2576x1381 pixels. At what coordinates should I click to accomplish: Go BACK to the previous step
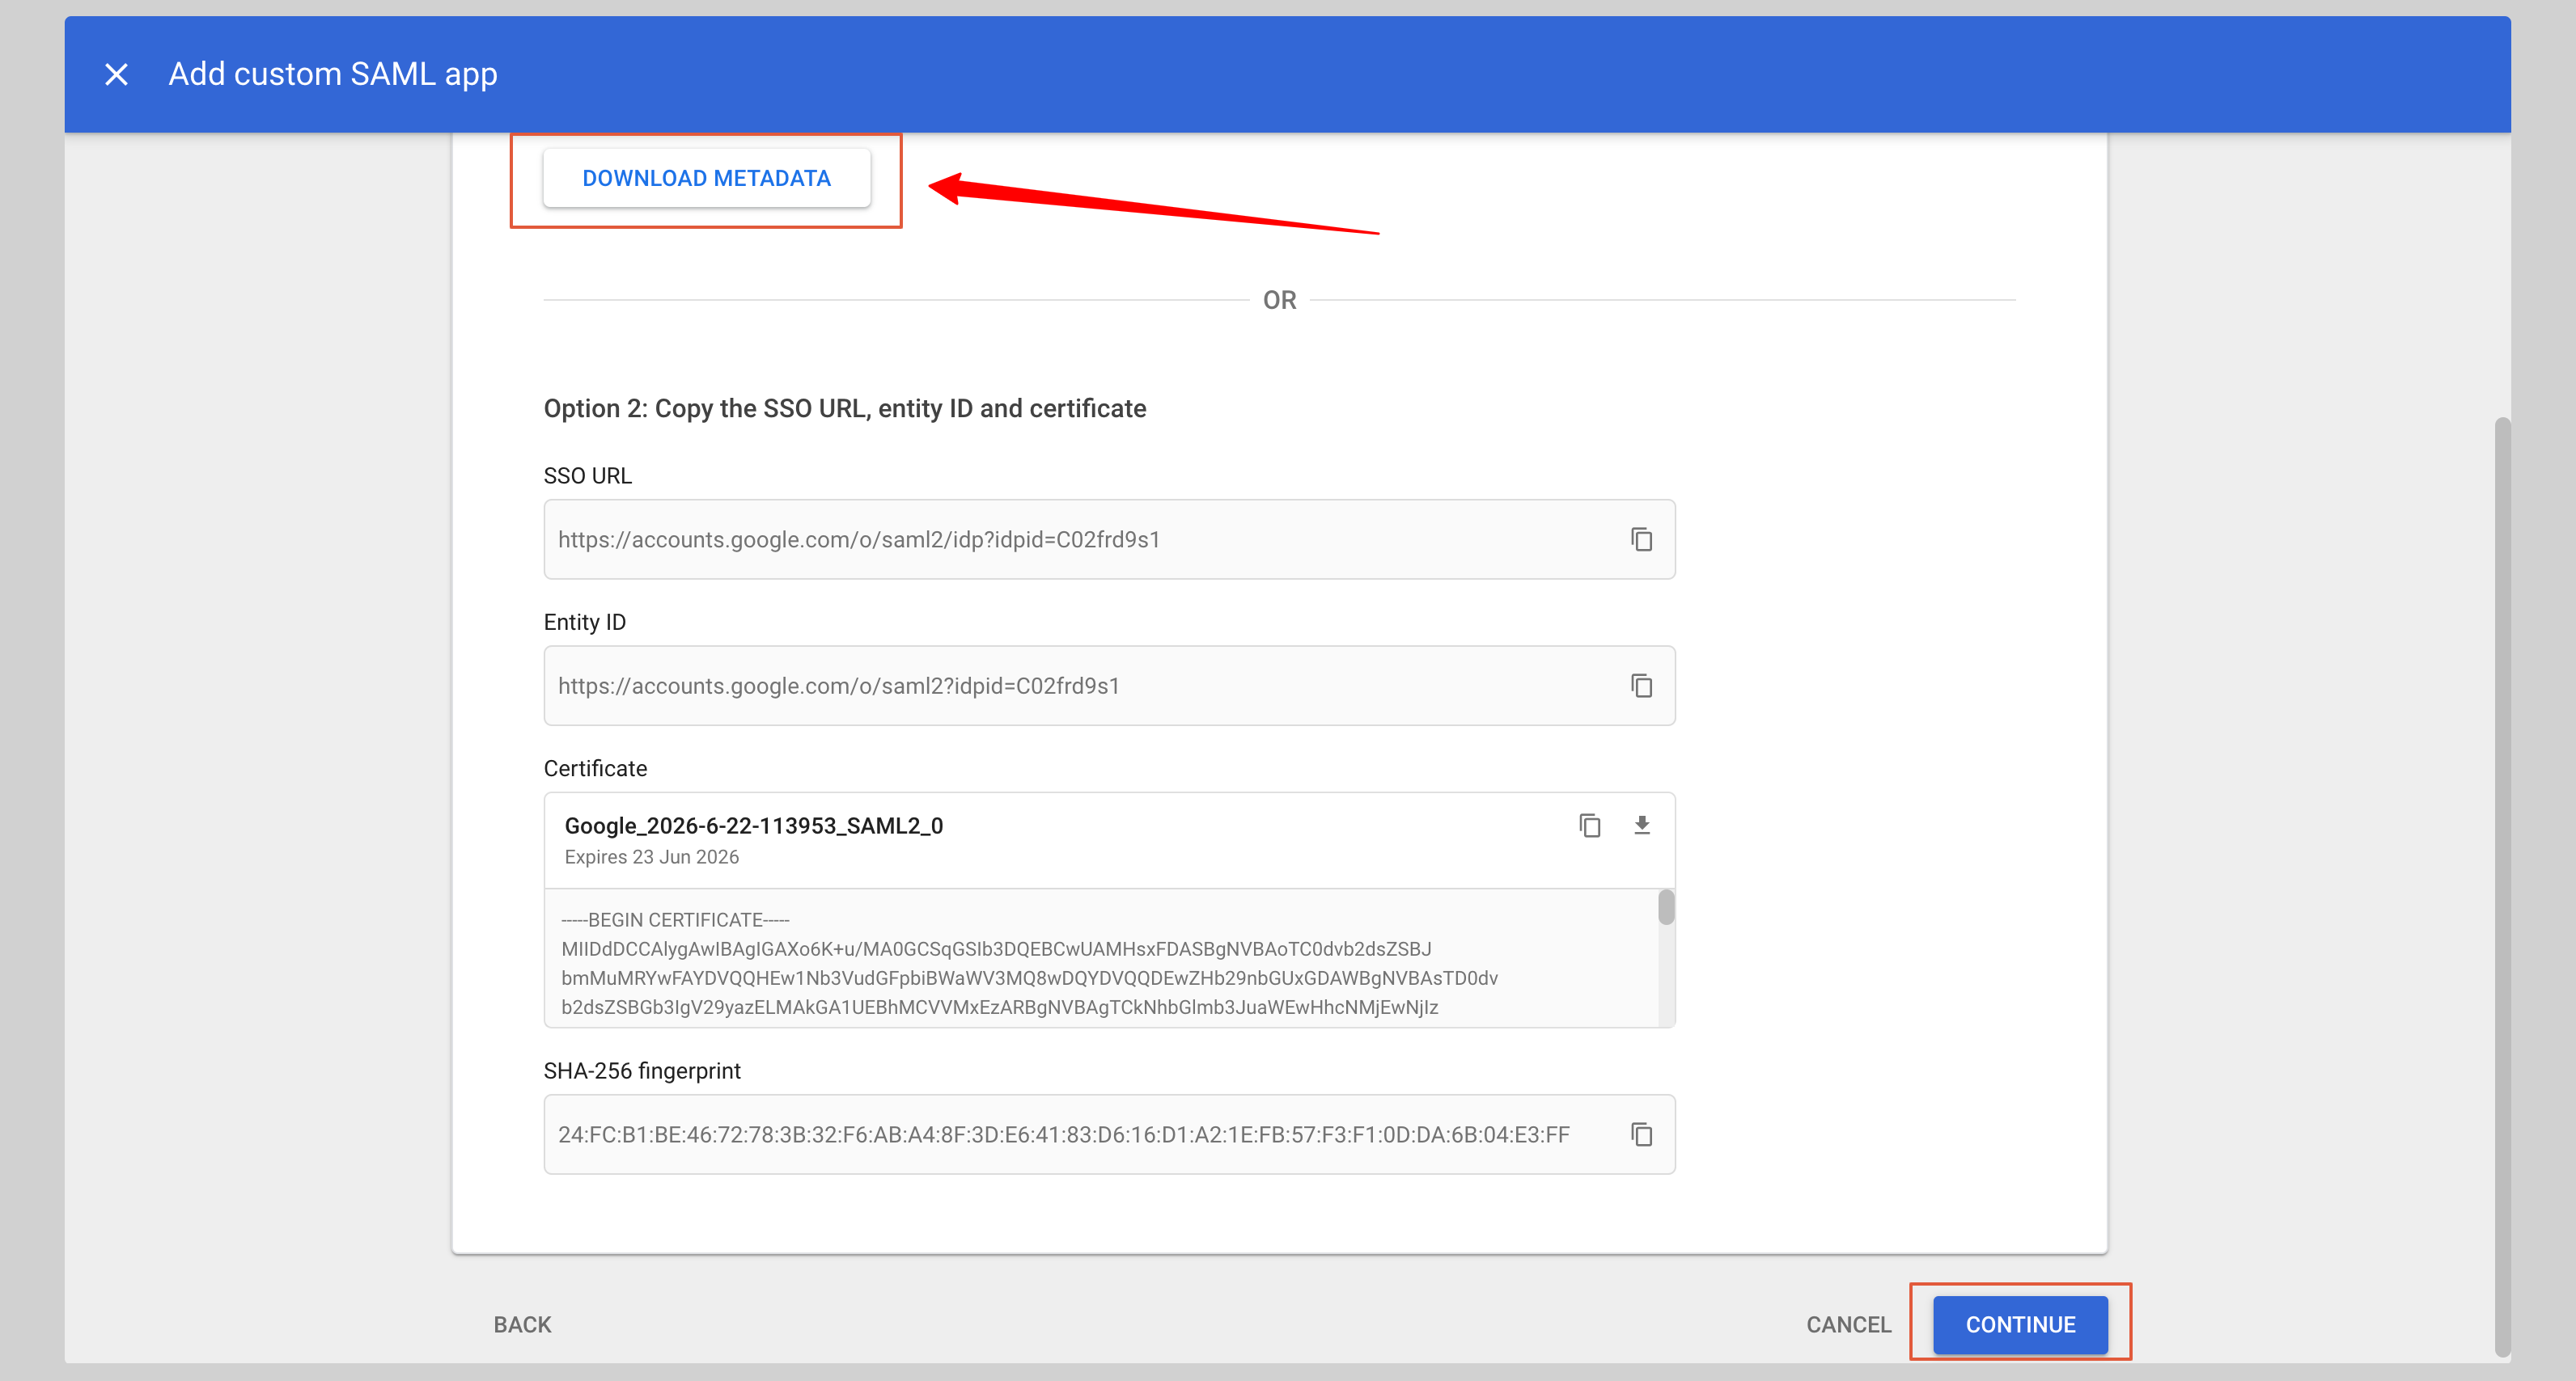pyautogui.click(x=521, y=1324)
